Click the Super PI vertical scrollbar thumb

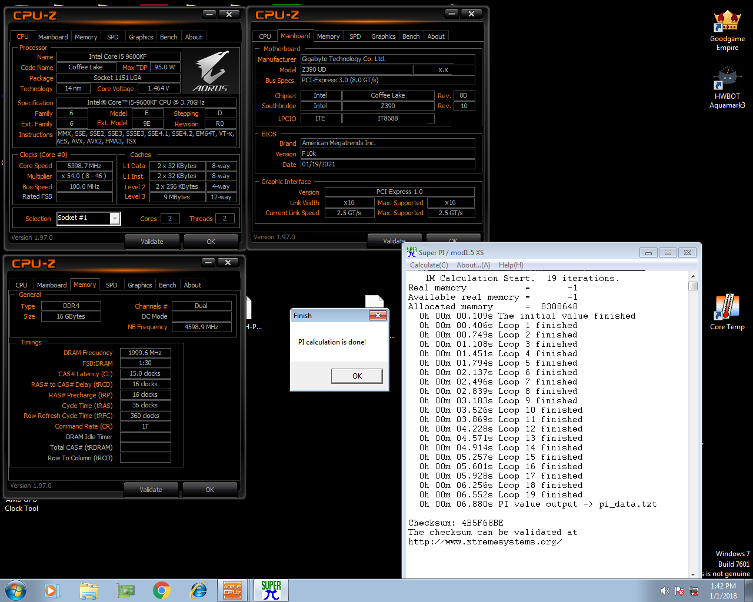693,286
